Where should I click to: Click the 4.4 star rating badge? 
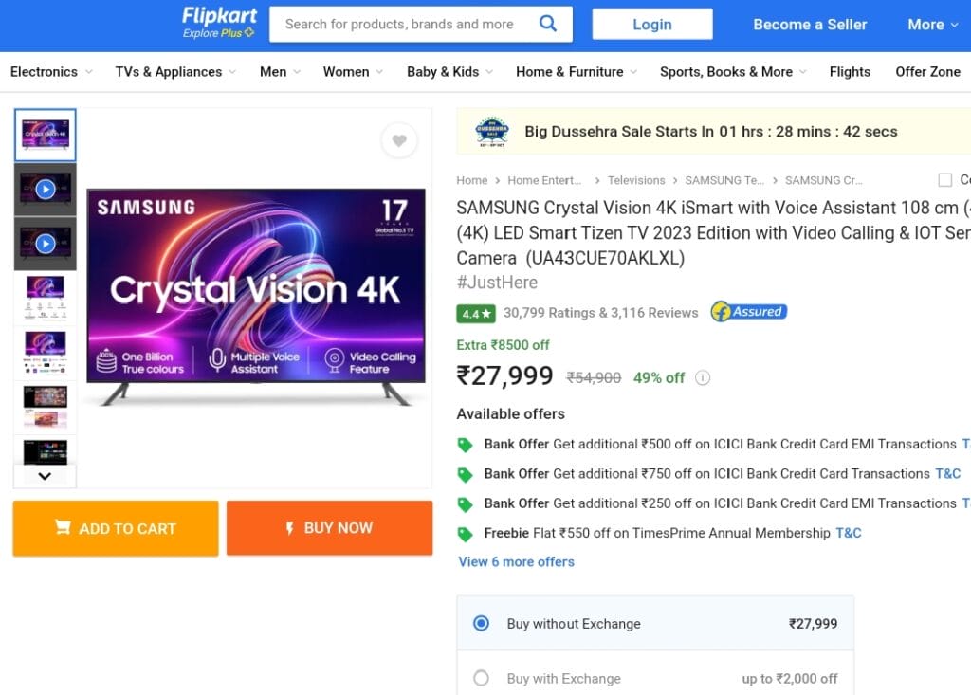[475, 313]
